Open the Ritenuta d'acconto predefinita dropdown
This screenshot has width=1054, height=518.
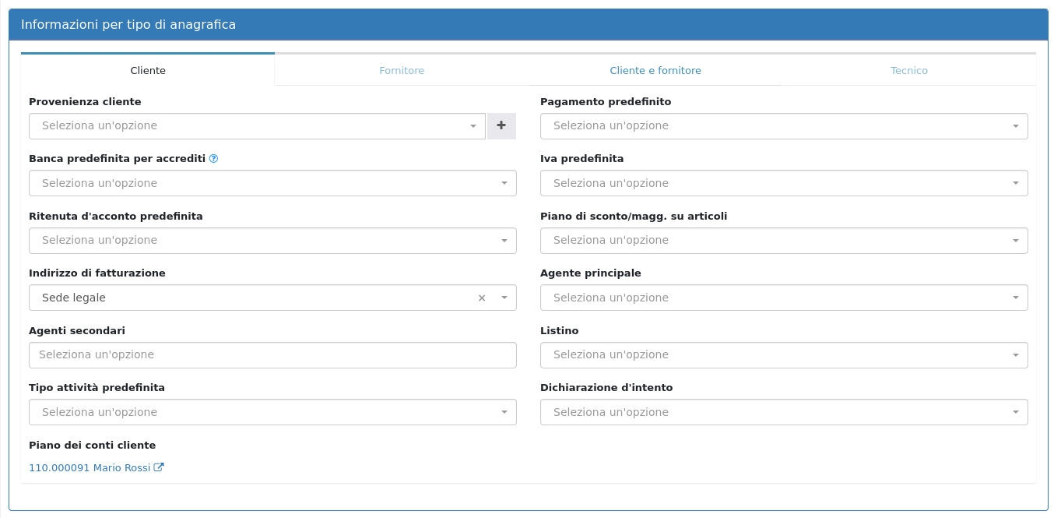click(x=272, y=241)
